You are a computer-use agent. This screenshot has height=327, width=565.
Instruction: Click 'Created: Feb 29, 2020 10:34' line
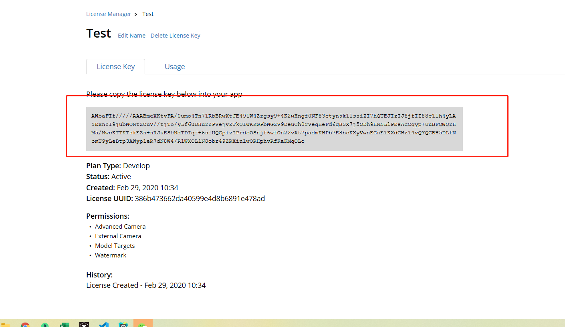click(x=132, y=188)
